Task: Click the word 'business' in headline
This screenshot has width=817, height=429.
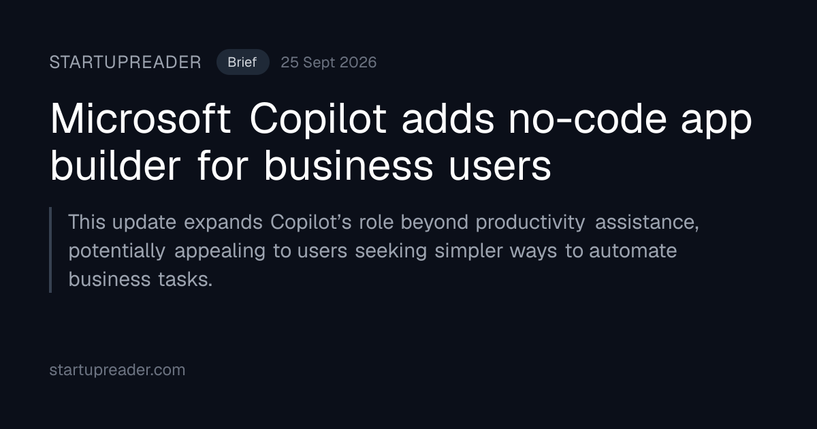Action: coord(347,166)
